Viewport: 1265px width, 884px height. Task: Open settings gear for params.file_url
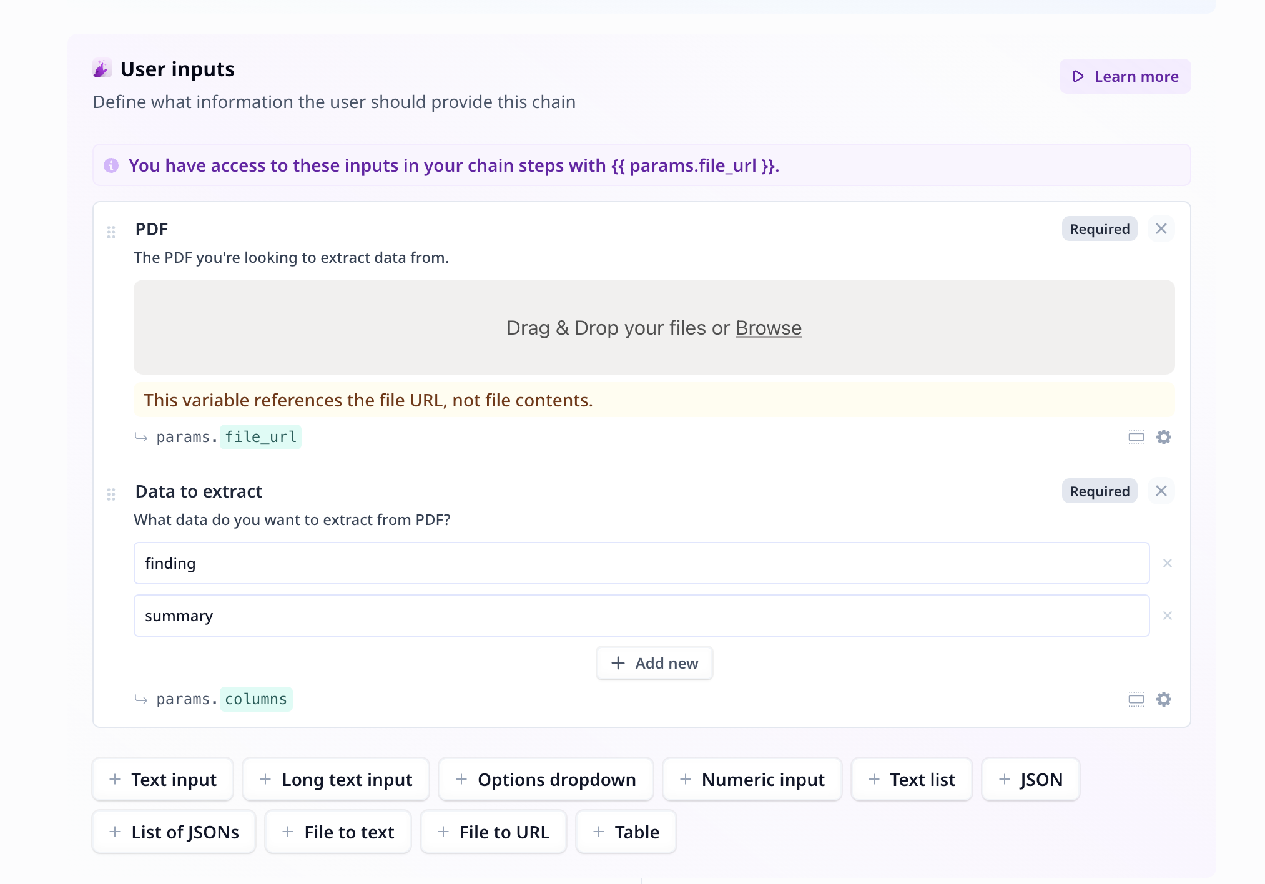pos(1164,437)
